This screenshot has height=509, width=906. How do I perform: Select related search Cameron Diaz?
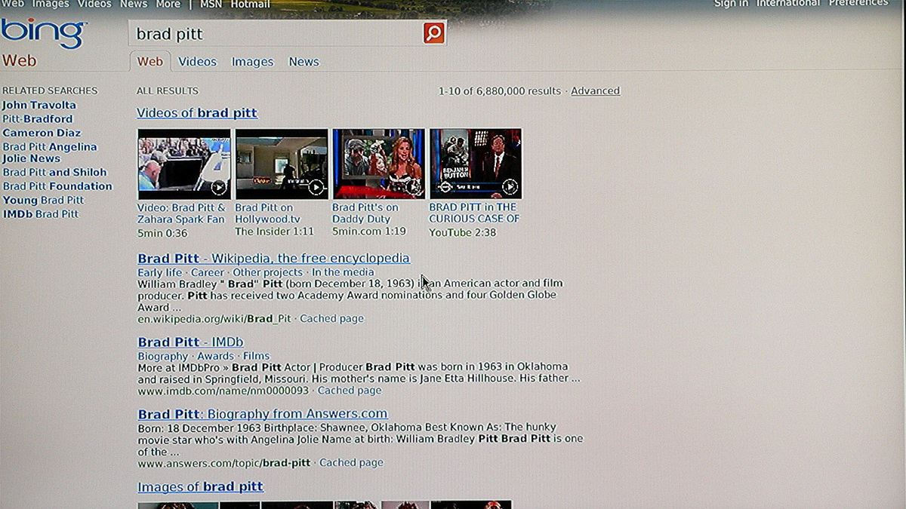point(42,133)
